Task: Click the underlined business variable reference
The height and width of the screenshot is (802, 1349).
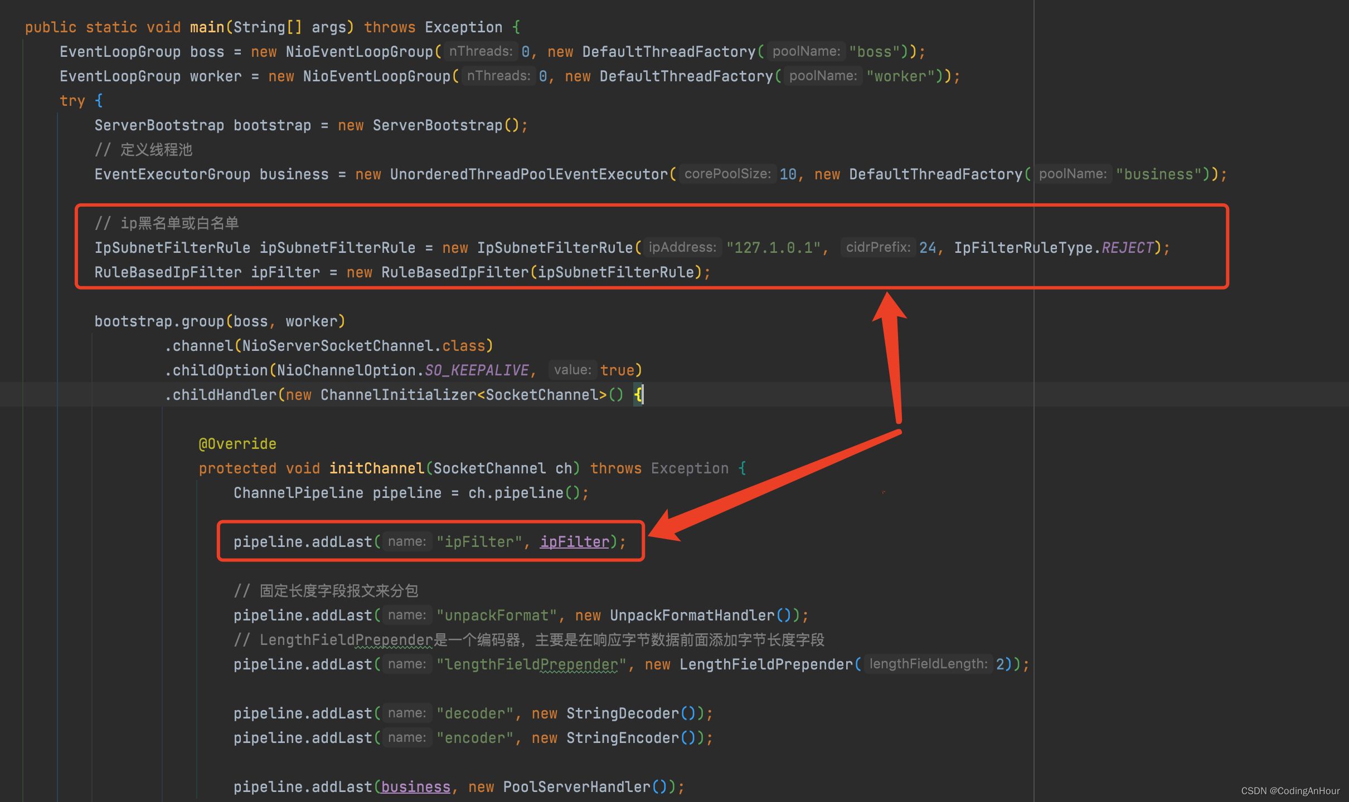Action: pyautogui.click(x=415, y=787)
